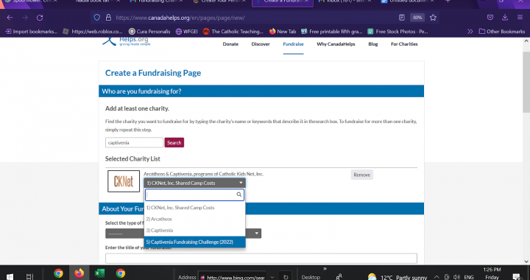Screen dimensions: 530x280
Task: Save page to Pocket icon
Action: 490,18
